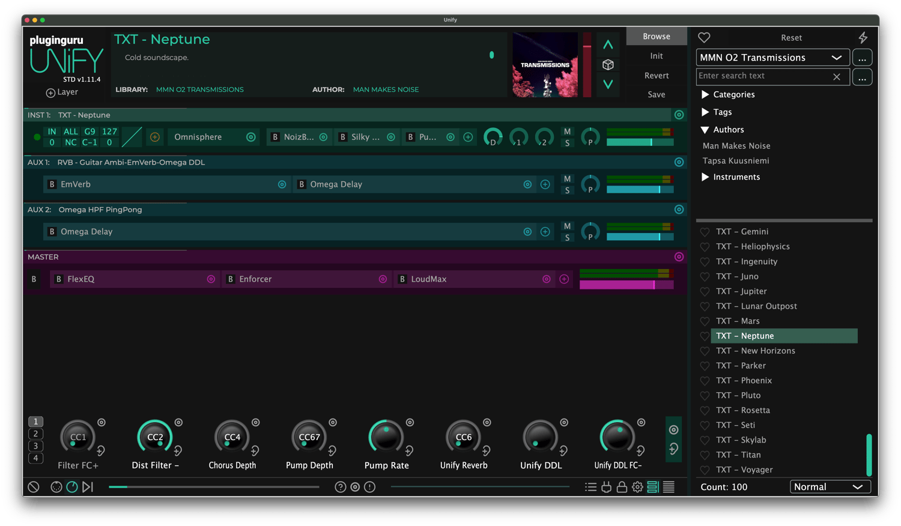This screenshot has height=526, width=901.
Task: Expand the Categories filter section
Action: pyautogui.click(x=705, y=95)
